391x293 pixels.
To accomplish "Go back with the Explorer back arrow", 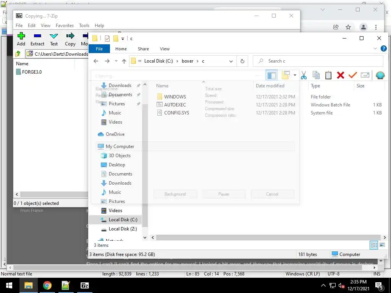I will pyautogui.click(x=96, y=61).
